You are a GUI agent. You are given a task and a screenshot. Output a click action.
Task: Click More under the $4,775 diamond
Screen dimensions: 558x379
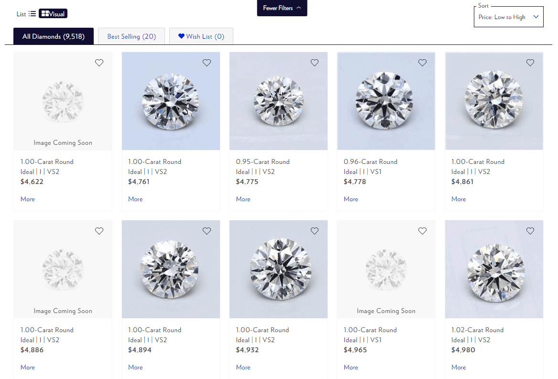[x=243, y=199]
